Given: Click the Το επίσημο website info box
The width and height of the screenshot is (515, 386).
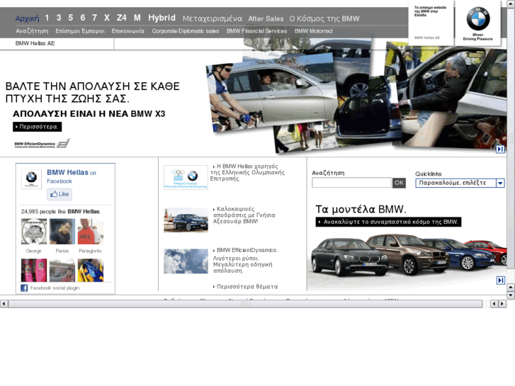Looking at the screenshot, I should (x=431, y=23).
